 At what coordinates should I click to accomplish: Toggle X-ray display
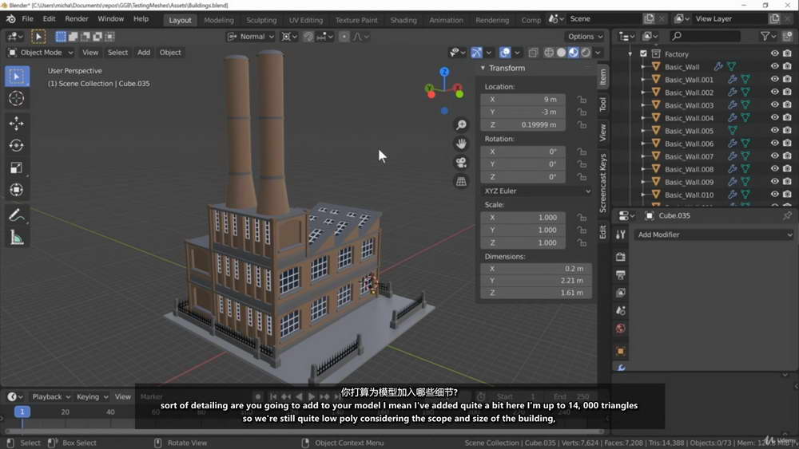pyautogui.click(x=533, y=53)
